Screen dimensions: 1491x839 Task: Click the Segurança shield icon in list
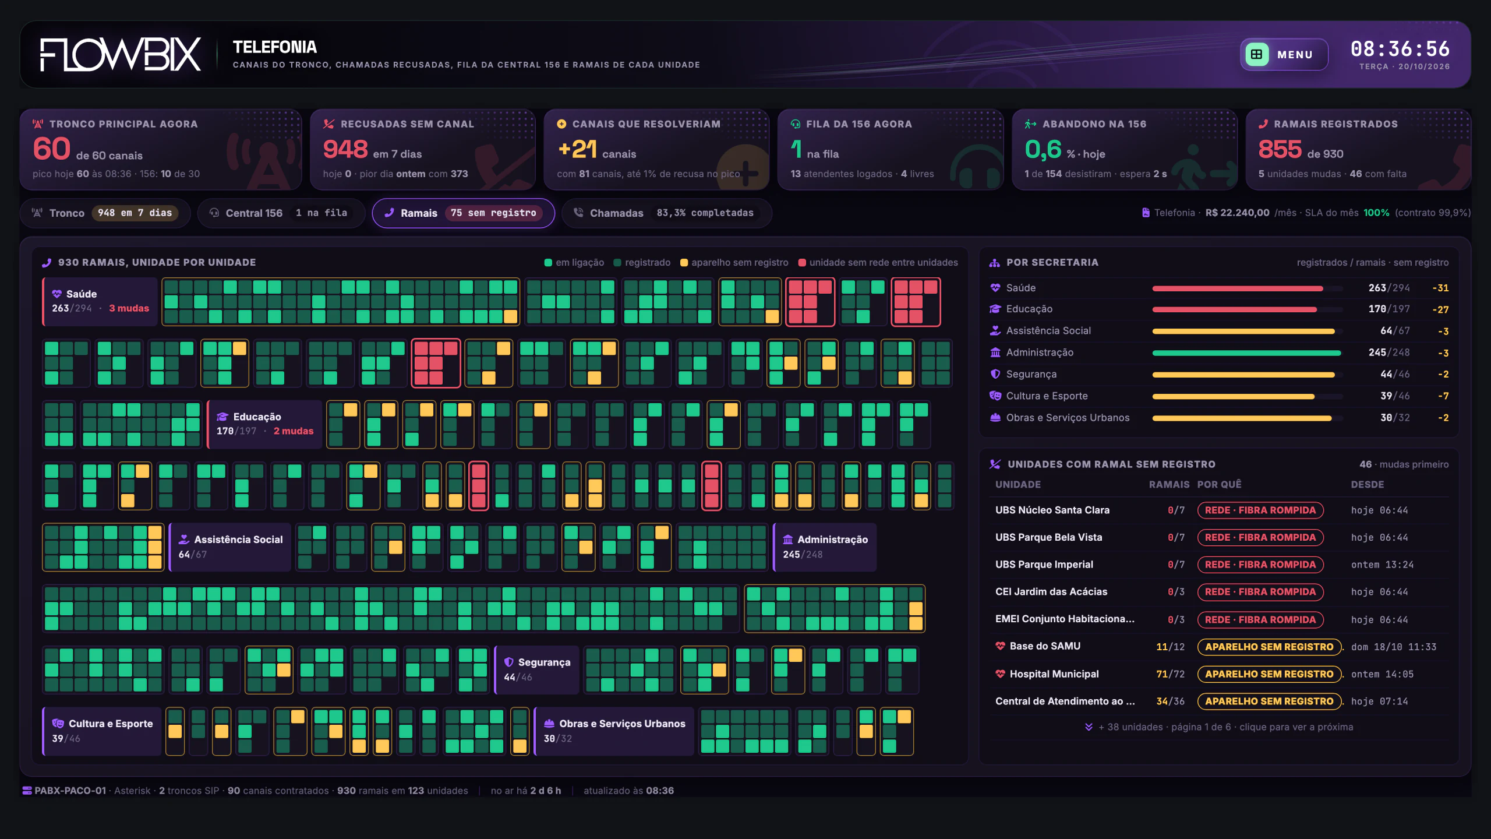(x=995, y=374)
